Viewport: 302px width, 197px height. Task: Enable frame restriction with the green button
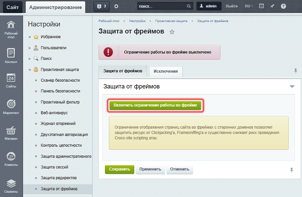[x=155, y=106]
